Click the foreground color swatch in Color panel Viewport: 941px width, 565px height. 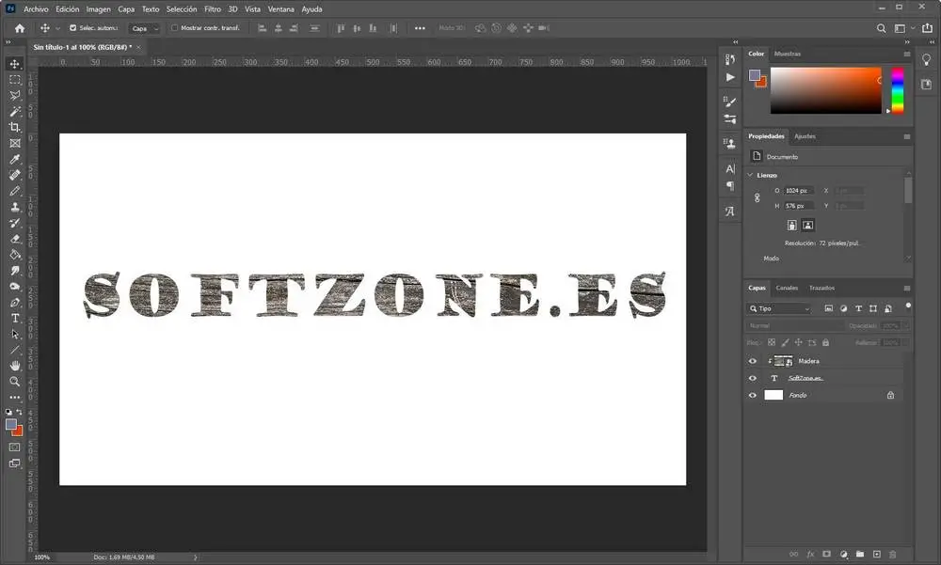click(755, 75)
